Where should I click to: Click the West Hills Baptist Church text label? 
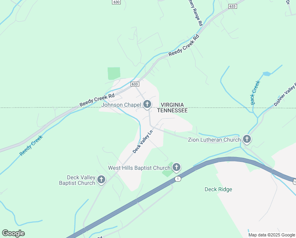(x=139, y=168)
